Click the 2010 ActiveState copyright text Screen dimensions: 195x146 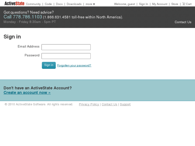(39, 104)
